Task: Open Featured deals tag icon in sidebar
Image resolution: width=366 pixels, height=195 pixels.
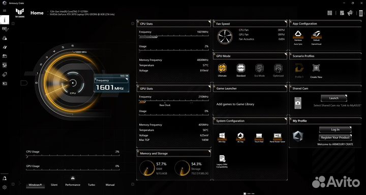Action: (x=5, y=74)
